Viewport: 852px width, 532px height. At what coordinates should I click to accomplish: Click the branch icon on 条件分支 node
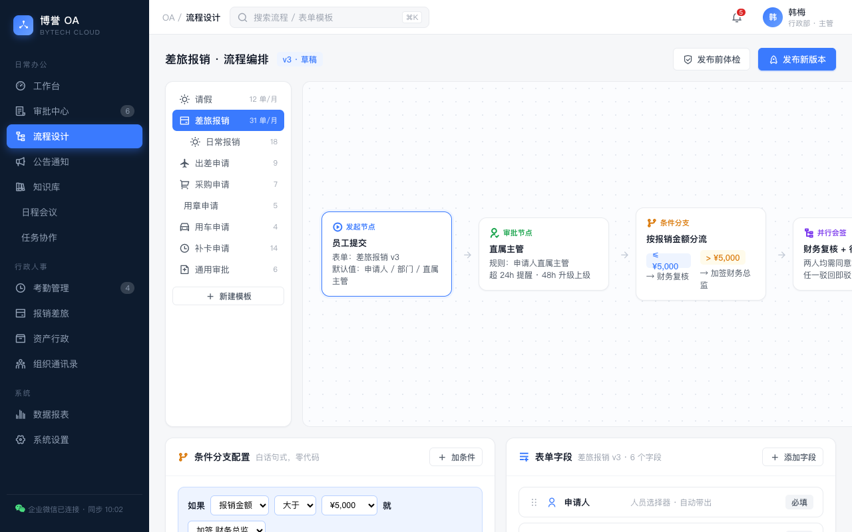(x=652, y=223)
